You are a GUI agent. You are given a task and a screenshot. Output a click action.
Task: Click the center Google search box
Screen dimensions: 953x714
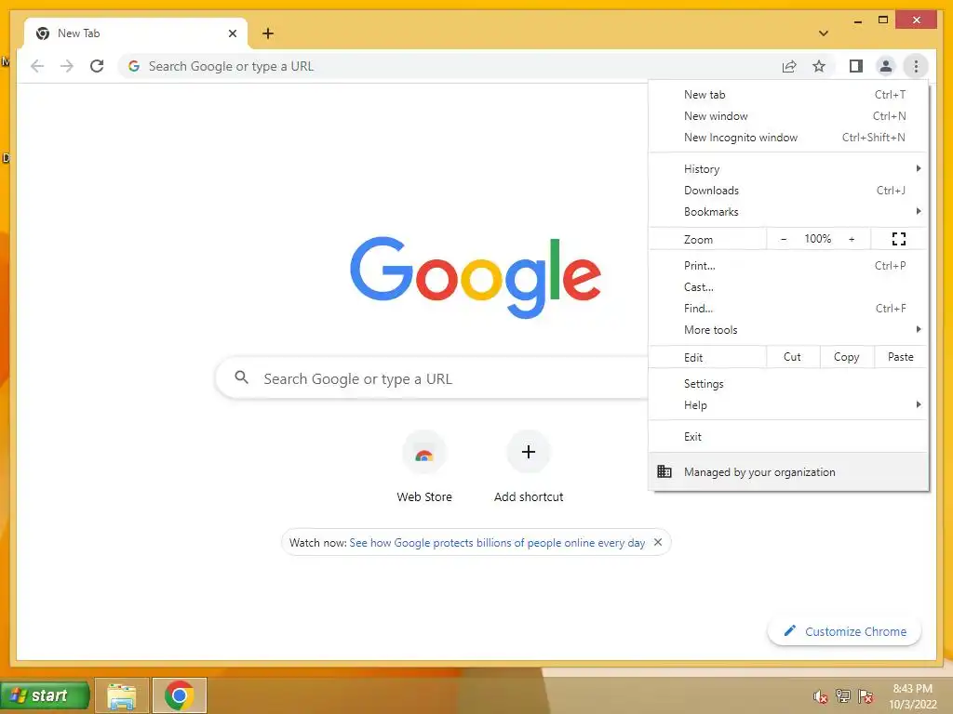[x=433, y=378]
